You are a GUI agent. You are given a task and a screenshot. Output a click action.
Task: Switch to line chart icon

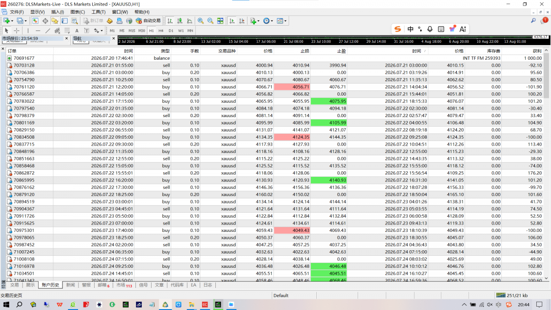tap(189, 21)
